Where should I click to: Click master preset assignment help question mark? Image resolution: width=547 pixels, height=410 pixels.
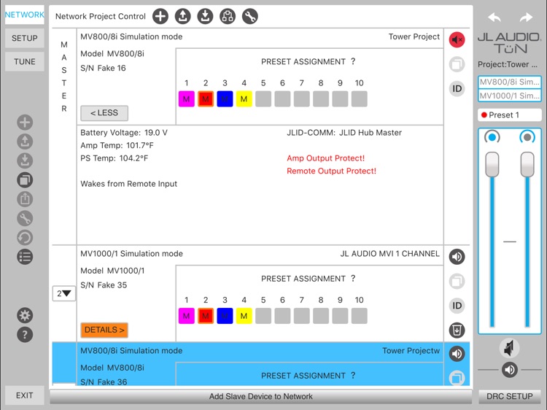353,61
